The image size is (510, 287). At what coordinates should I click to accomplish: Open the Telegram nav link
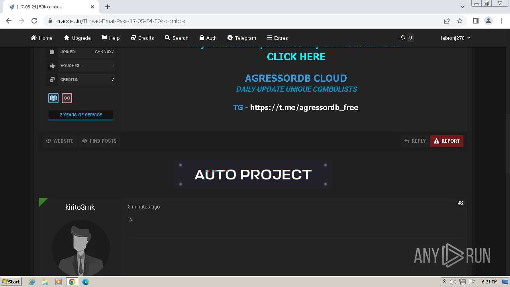tap(241, 38)
